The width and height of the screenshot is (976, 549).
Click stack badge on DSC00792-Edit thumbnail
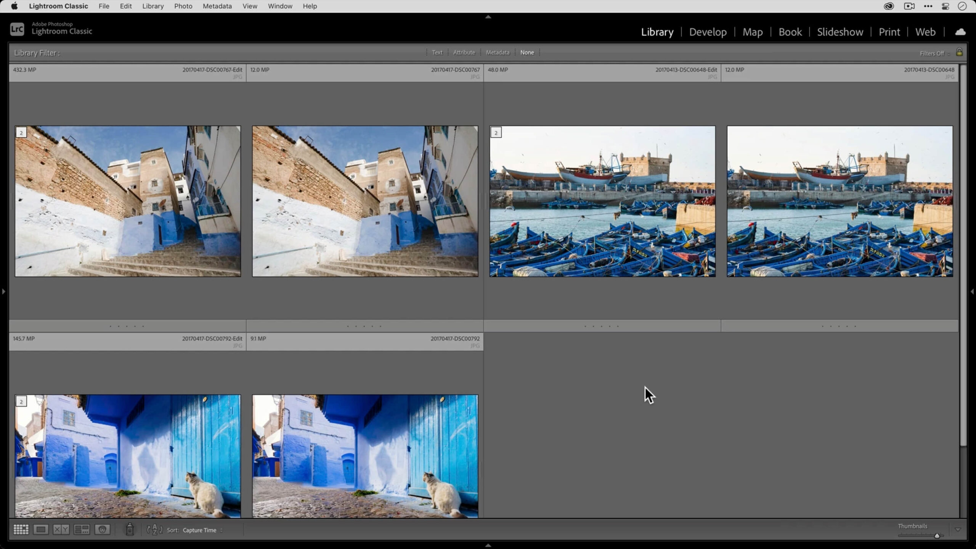click(21, 401)
